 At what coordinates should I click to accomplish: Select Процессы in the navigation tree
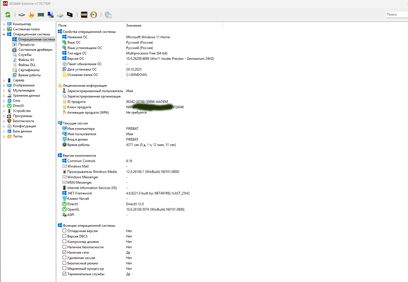tap(26, 44)
